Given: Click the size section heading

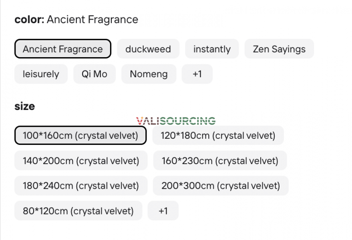Looking at the screenshot, I should [x=25, y=106].
